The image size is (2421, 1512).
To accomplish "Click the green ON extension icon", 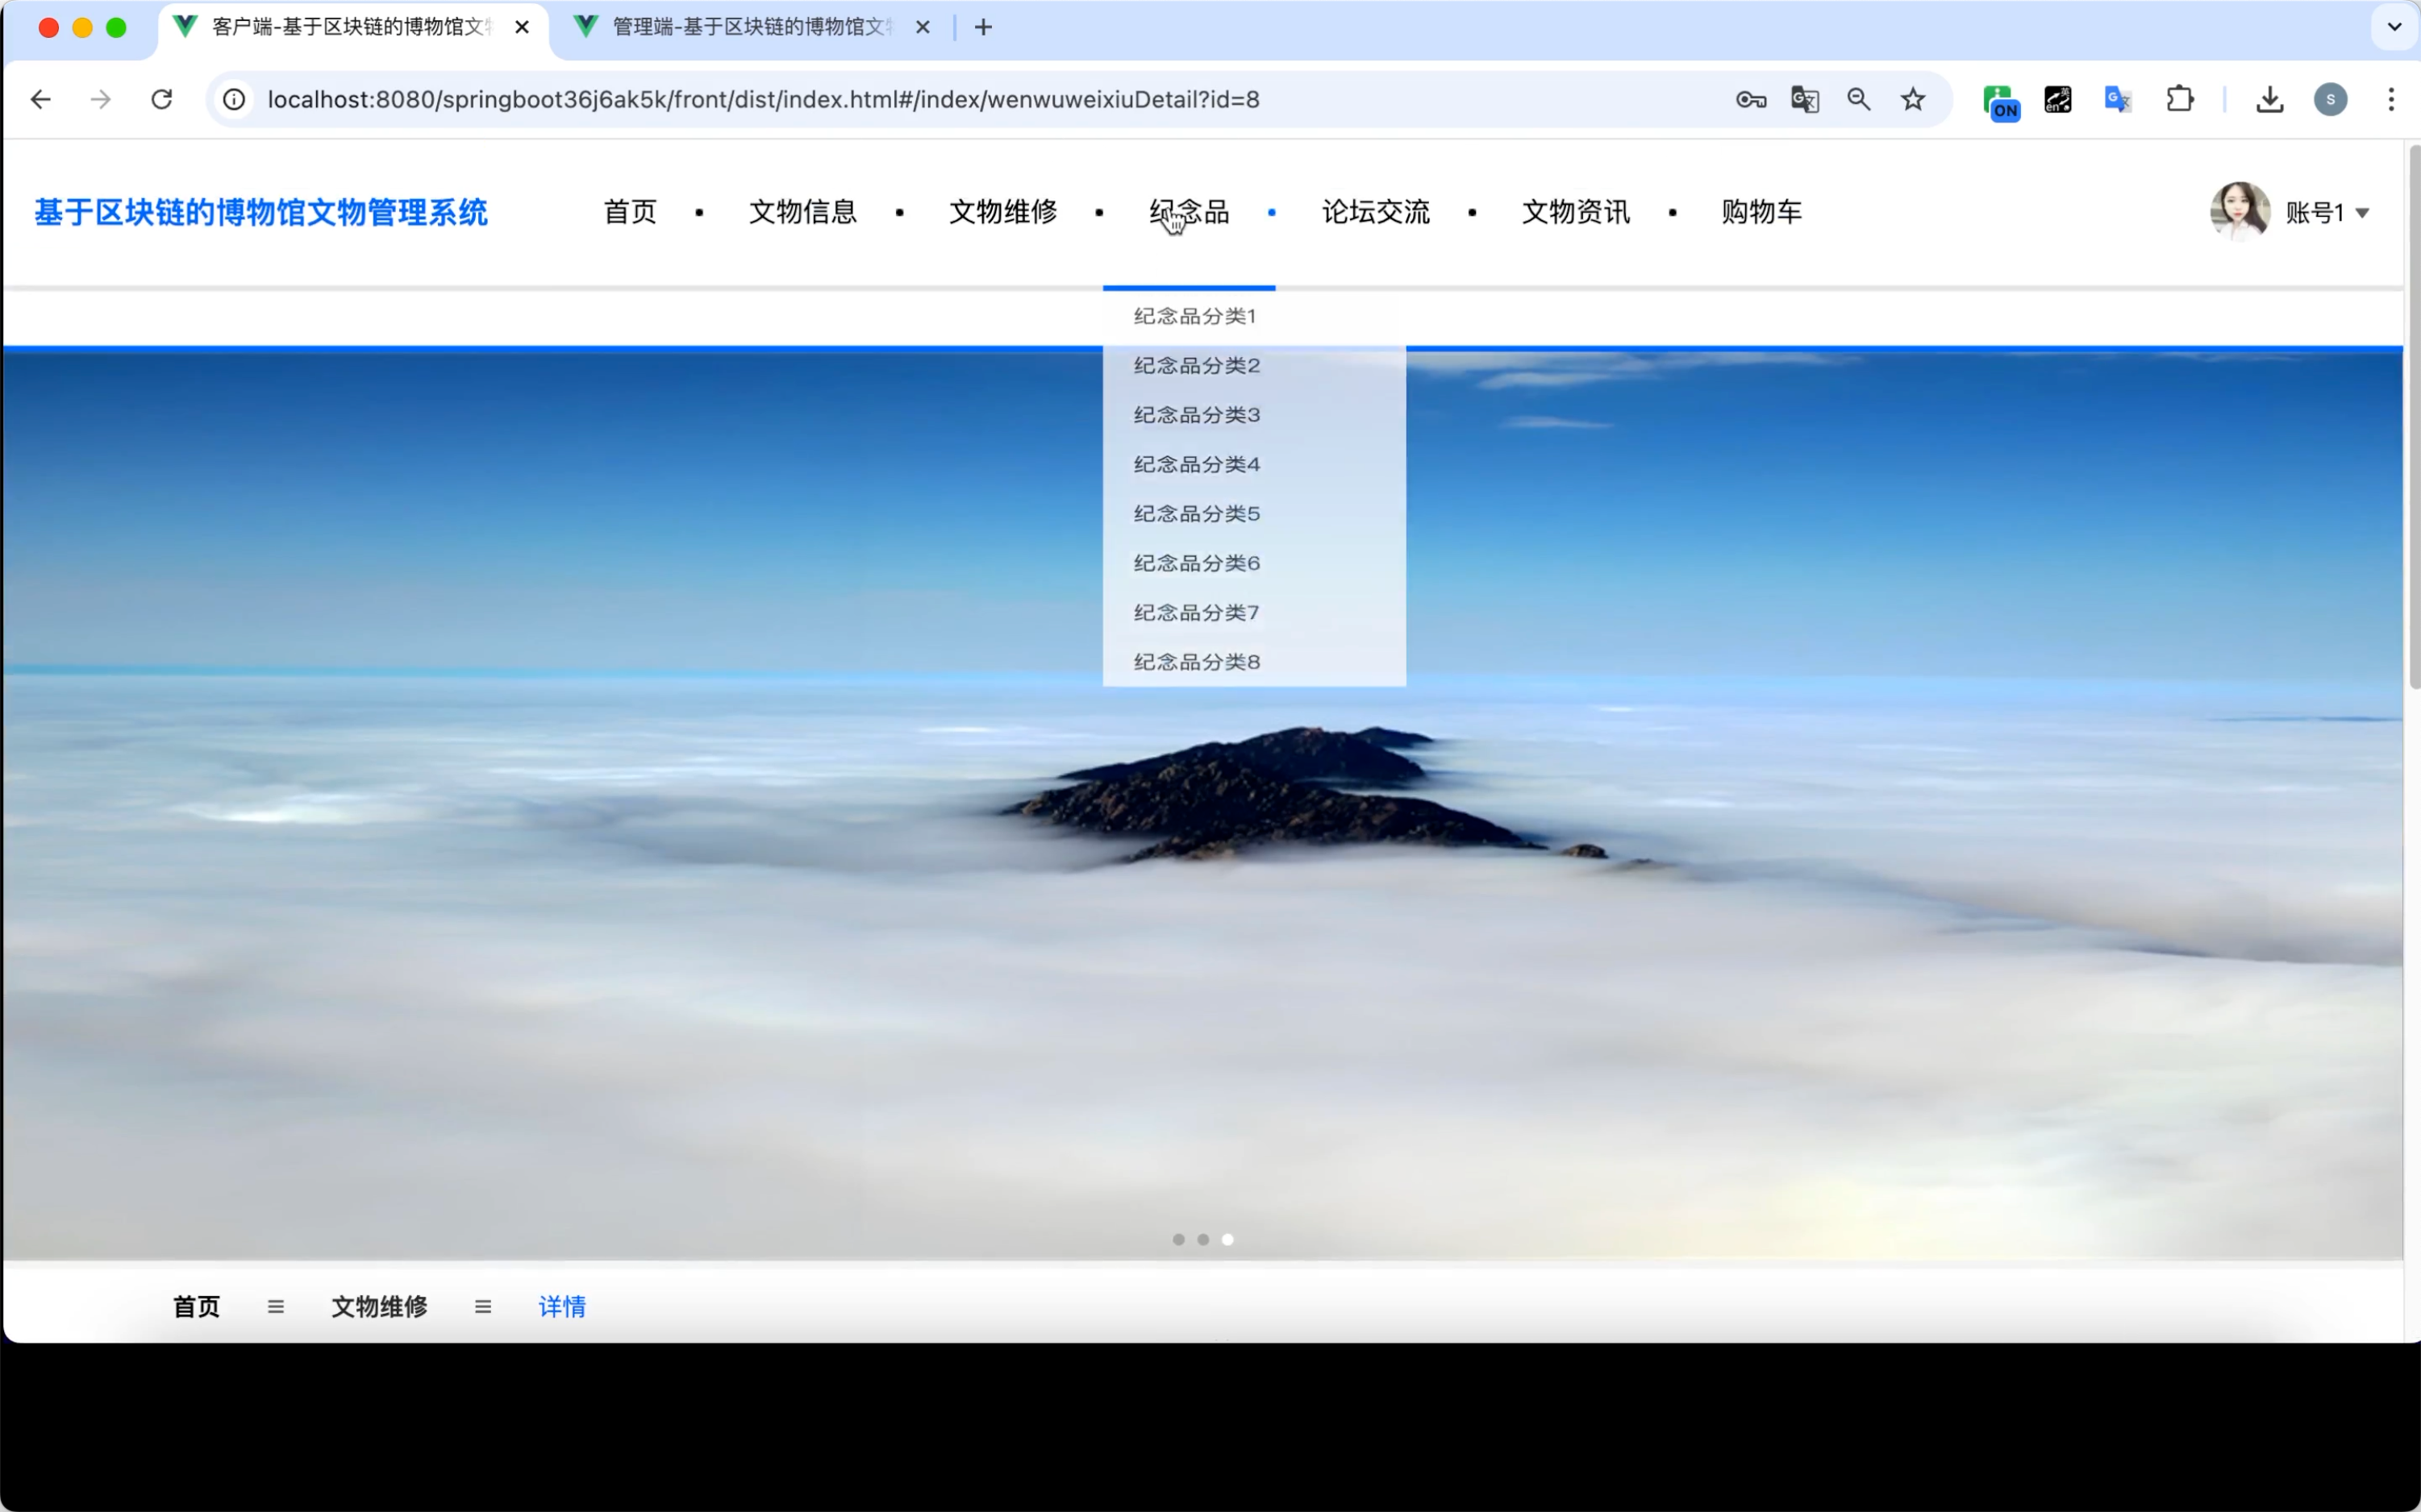I will click(x=2001, y=102).
